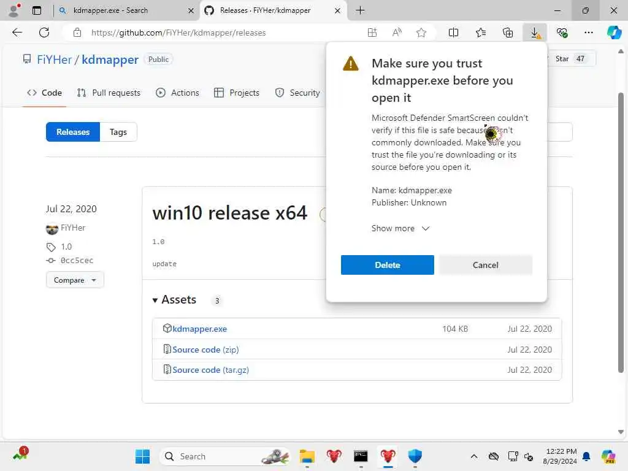Screen dimensions: 628x471
Task: Close the kdmapper.exe Search tab
Action: click(191, 11)
